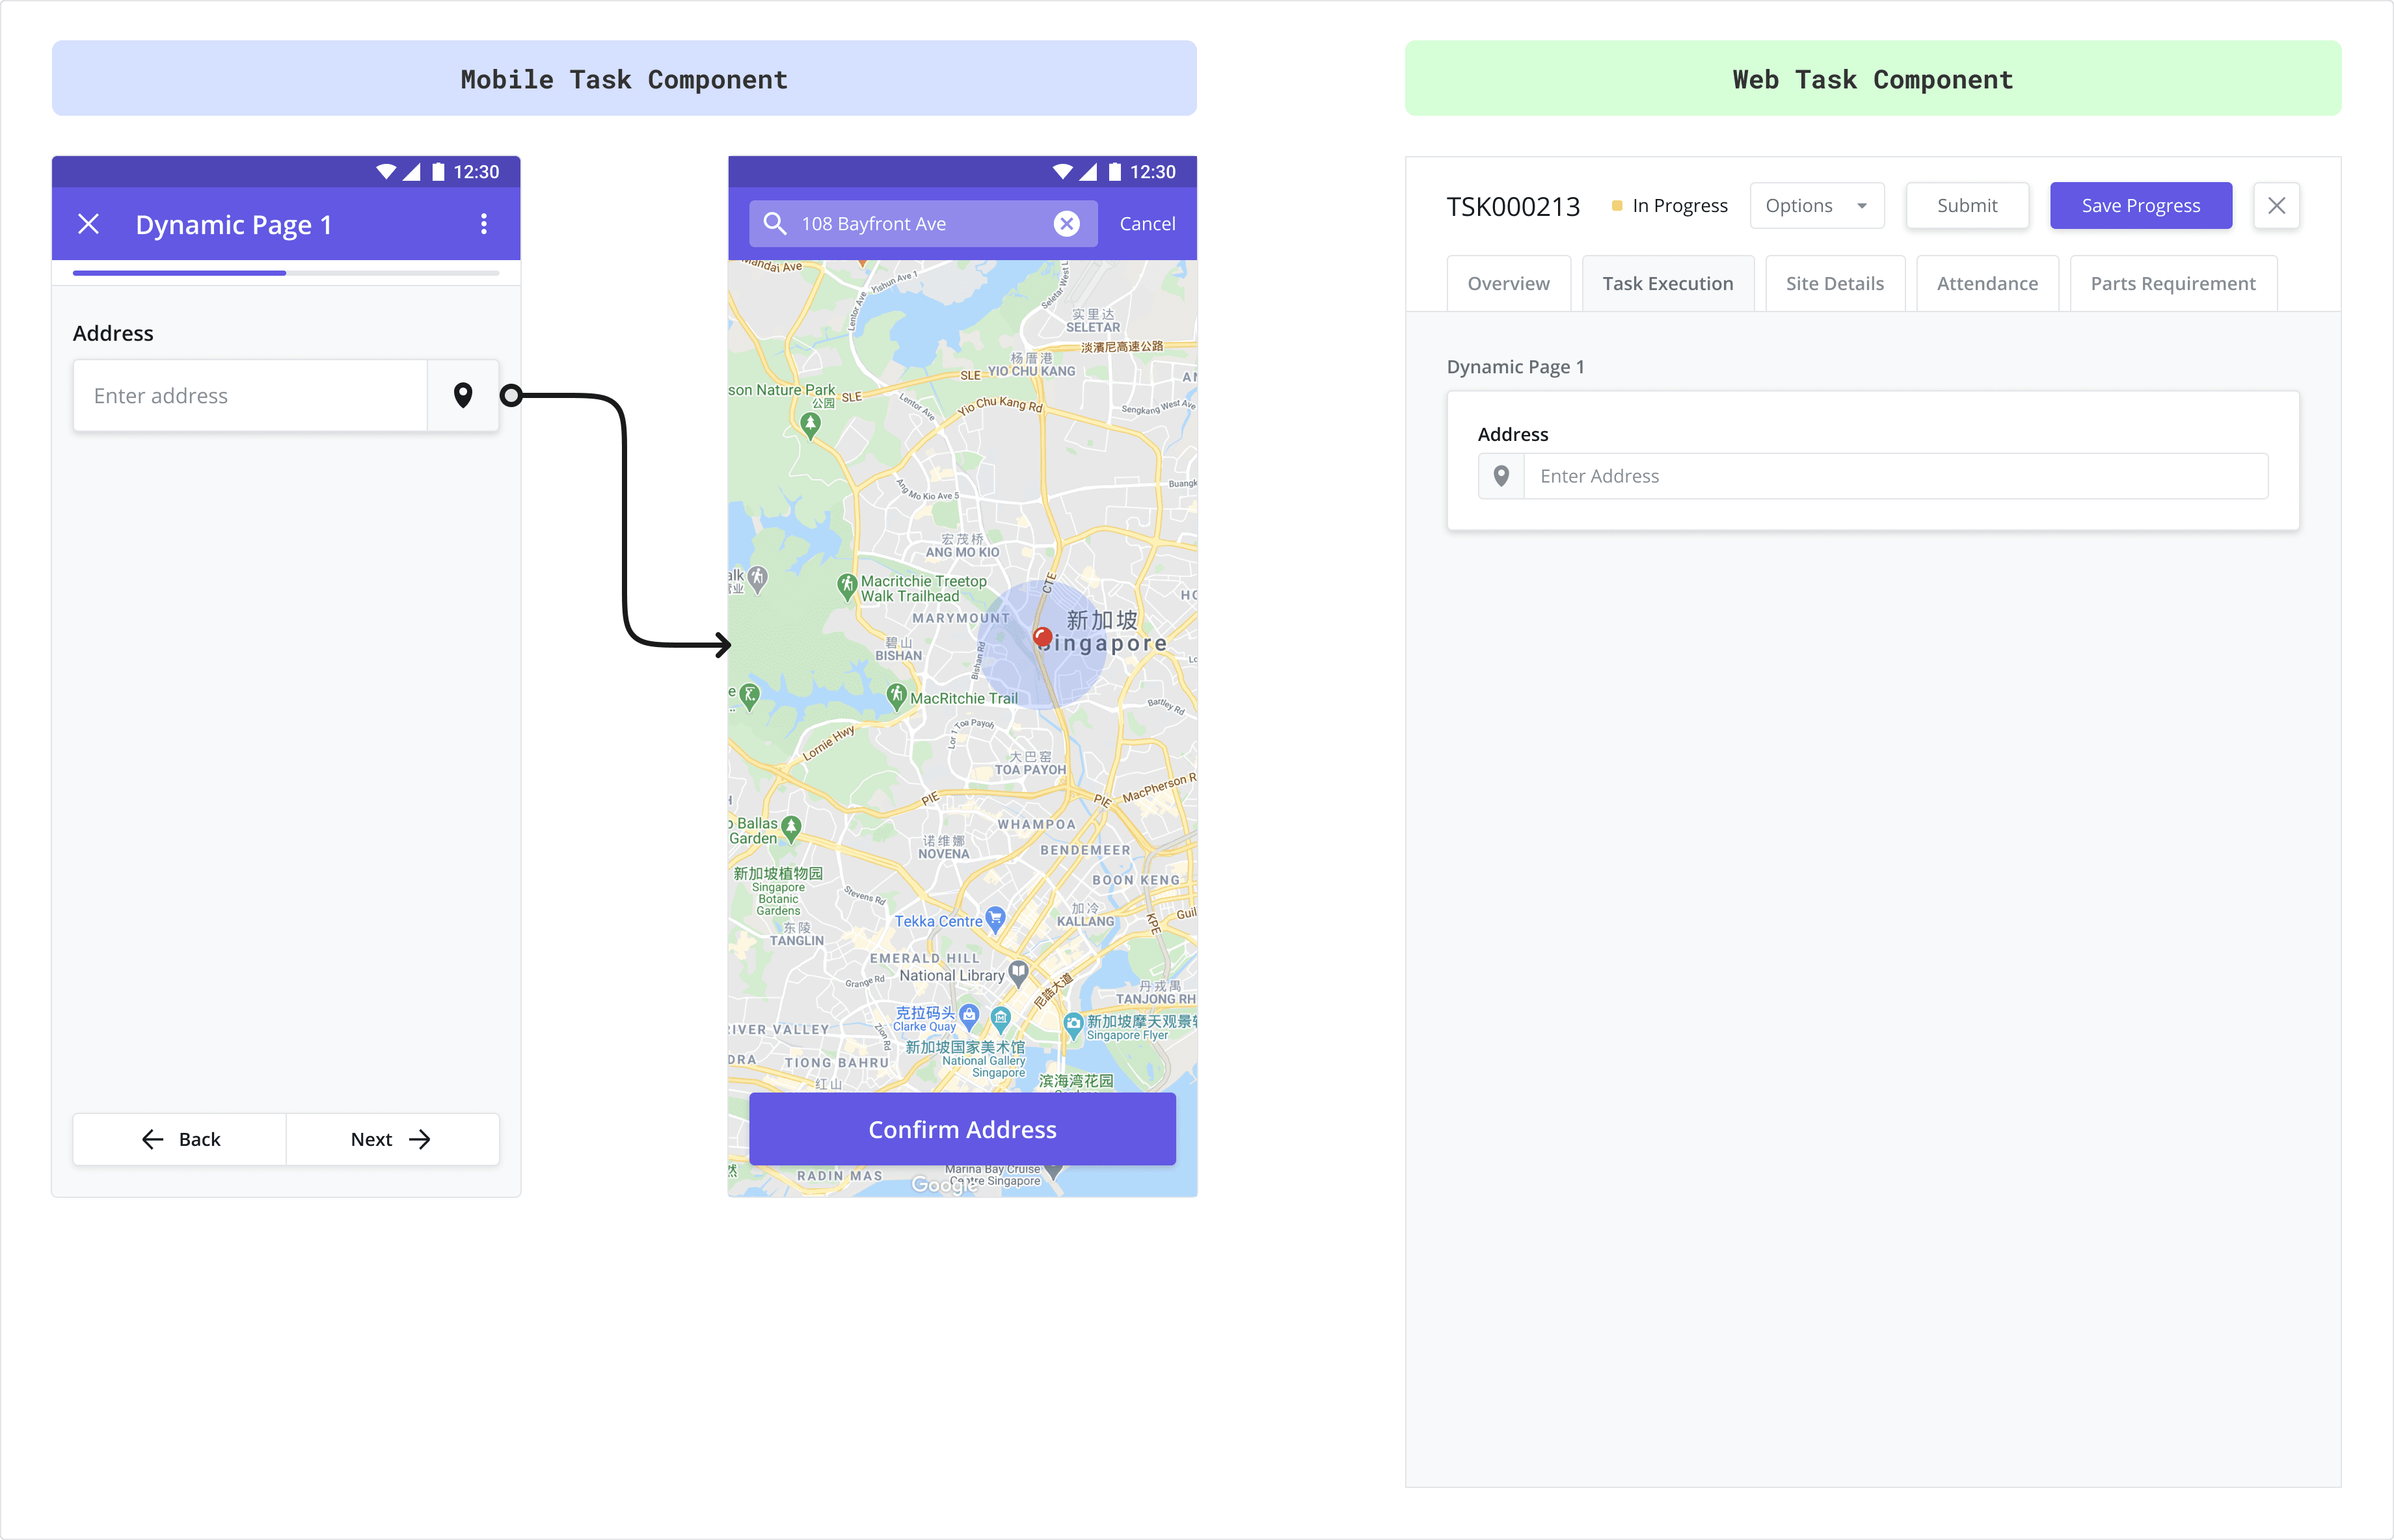Tap Confirm Address on the map screen
2394x1540 pixels.
tap(962, 1129)
